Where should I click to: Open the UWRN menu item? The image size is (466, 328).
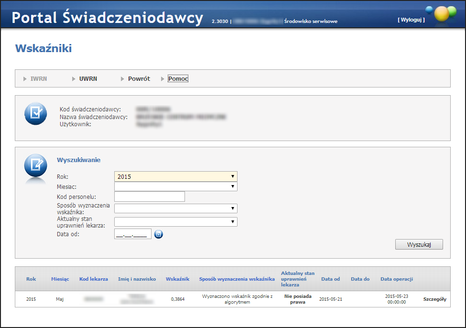88,78
